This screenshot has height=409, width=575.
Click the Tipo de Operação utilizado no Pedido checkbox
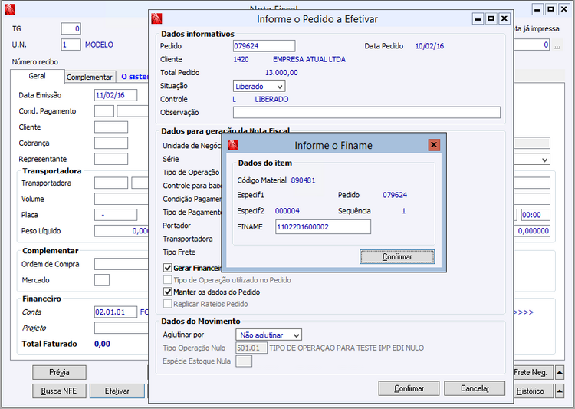click(168, 280)
